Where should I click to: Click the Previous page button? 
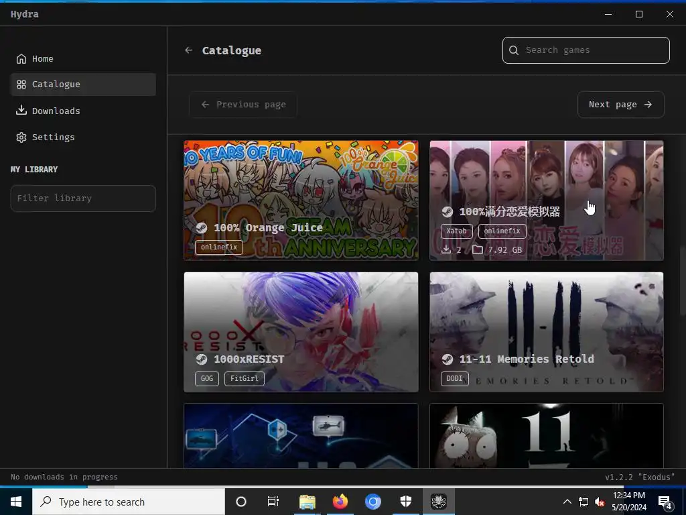point(243,105)
